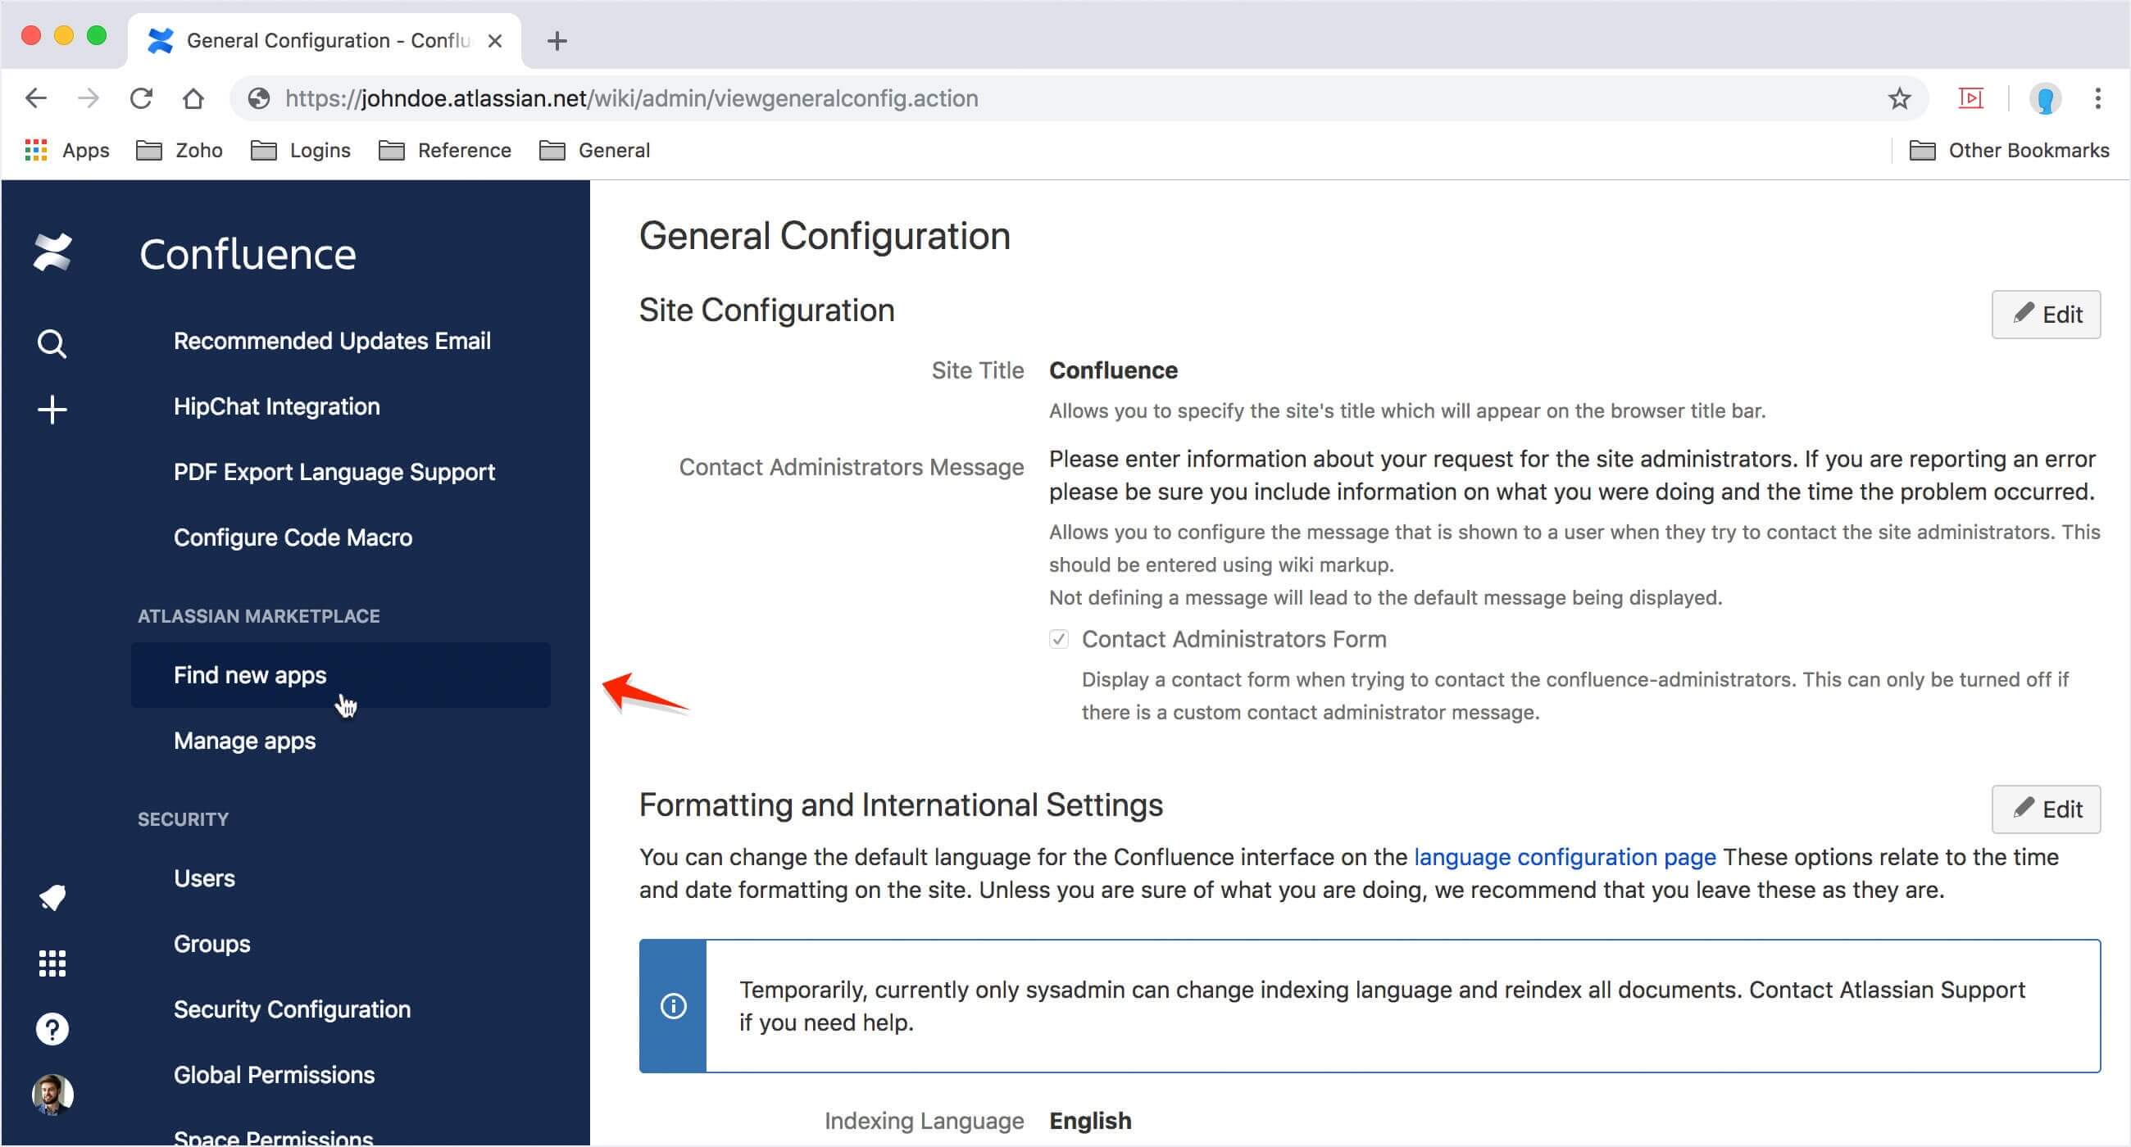Click the Confluence logo in sidebar

(52, 252)
